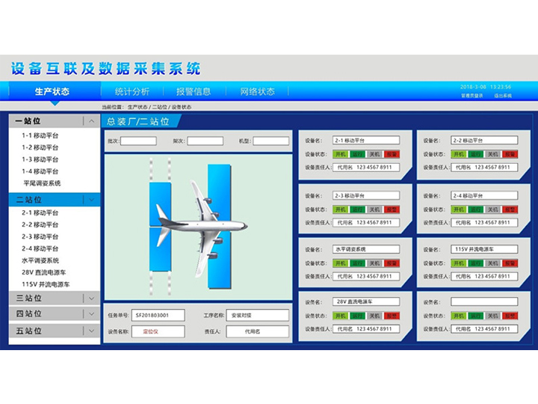This screenshot has width=538, height=404.
Task: Click the 批次 input field
Action: pos(138,141)
